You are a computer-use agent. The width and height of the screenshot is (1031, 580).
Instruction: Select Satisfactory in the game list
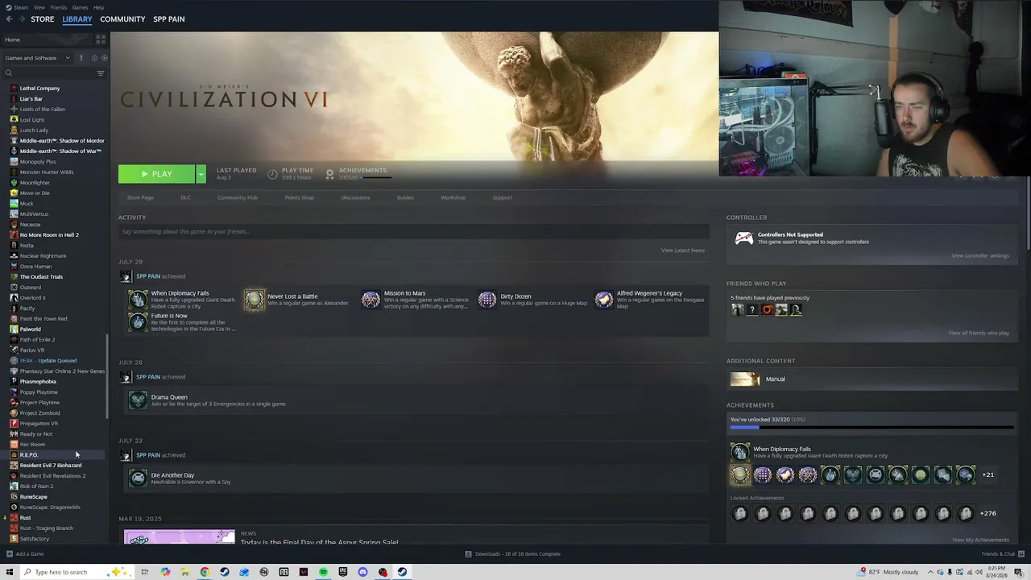(x=35, y=538)
